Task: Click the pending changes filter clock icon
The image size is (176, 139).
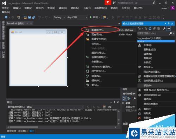Action: pos(139,28)
